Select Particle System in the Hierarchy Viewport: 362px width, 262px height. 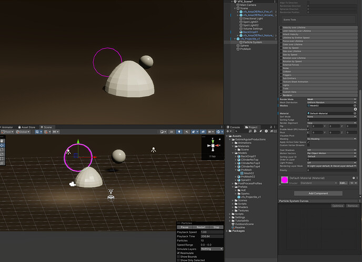pos(252,42)
